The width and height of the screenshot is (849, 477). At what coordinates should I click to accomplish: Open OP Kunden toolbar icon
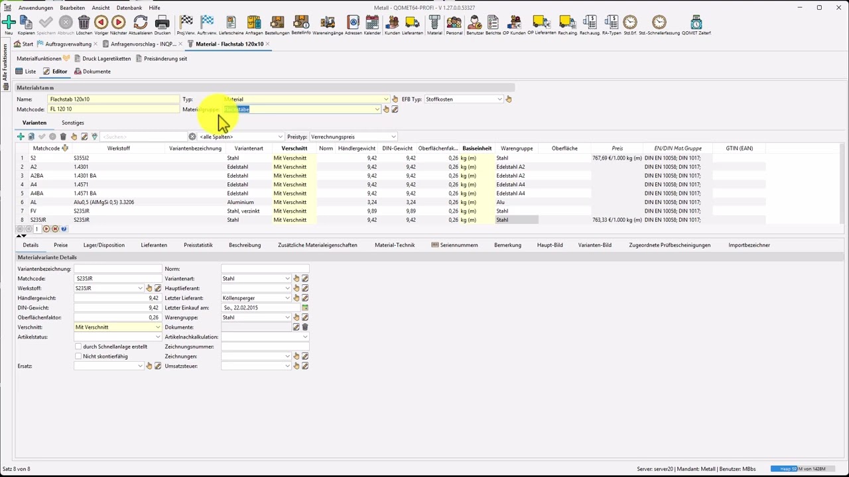pyautogui.click(x=514, y=23)
